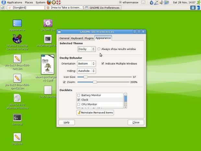201x151 pixels.
Task: Click the docklets list scrollbar thumb
Action: (125, 99)
